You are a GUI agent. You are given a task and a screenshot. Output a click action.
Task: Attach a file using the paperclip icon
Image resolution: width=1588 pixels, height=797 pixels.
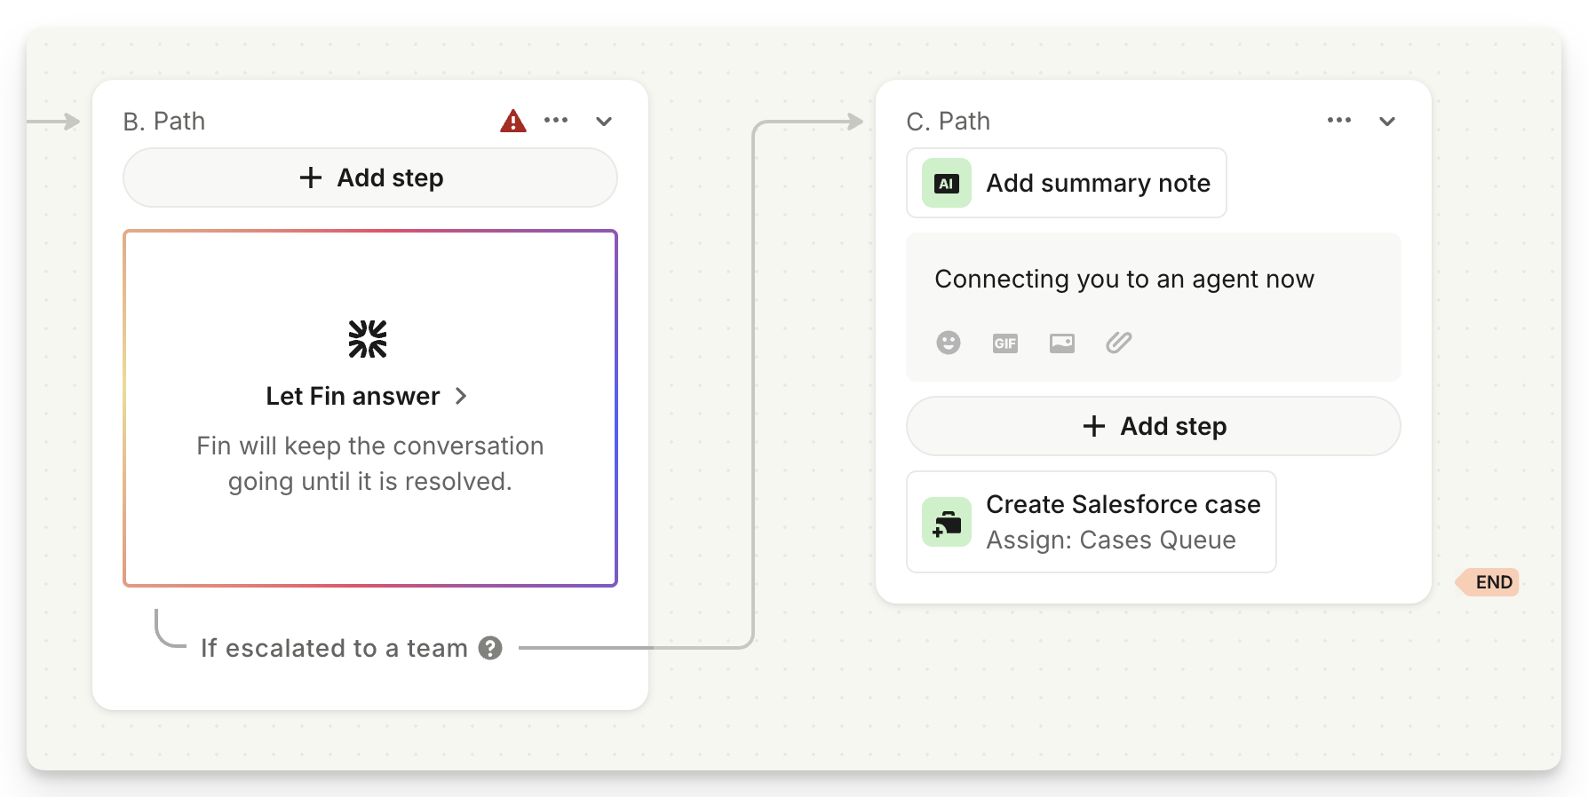1119,343
